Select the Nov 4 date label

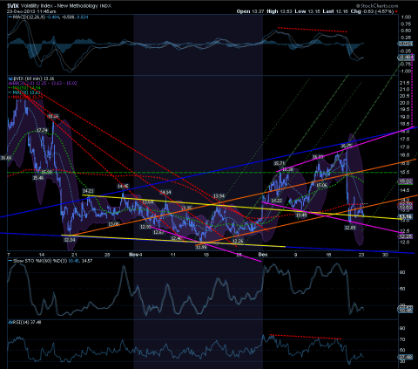(x=136, y=255)
